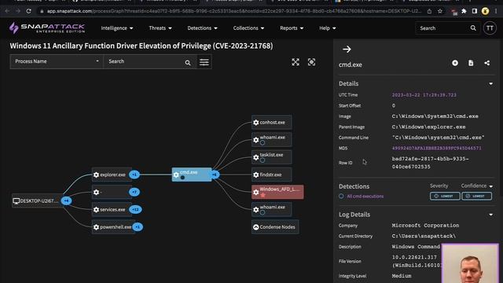The width and height of the screenshot is (503, 283).
Task: Open the Collections menu
Action: [248, 28]
